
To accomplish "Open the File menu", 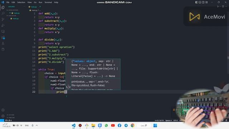I will click(x=8, y=3).
